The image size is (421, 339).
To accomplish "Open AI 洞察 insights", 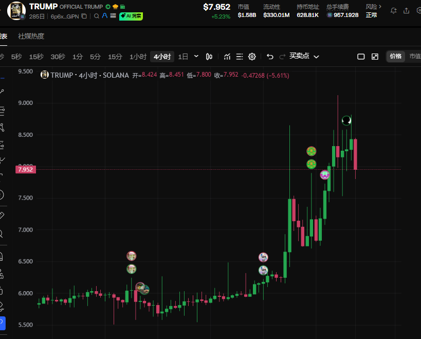I will pyautogui.click(x=131, y=16).
